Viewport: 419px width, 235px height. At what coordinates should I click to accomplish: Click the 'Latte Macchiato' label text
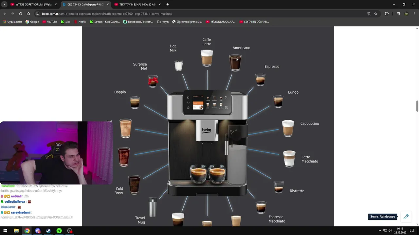[x=310, y=159]
